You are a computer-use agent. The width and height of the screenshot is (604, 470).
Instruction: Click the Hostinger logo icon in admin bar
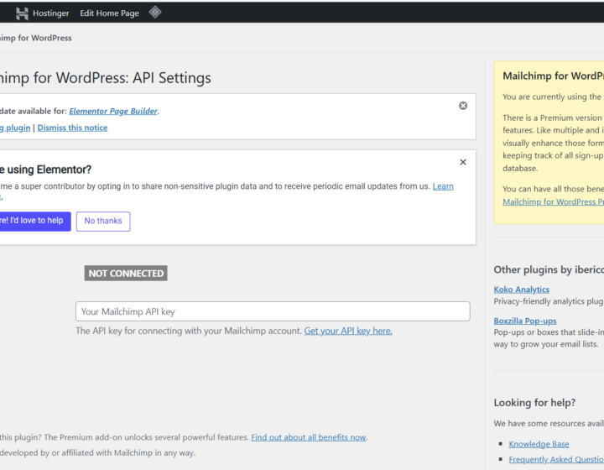coord(22,13)
